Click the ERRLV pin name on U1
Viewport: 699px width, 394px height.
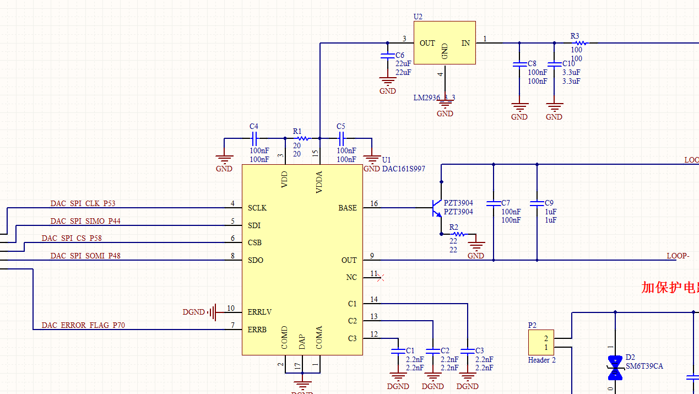point(259,312)
